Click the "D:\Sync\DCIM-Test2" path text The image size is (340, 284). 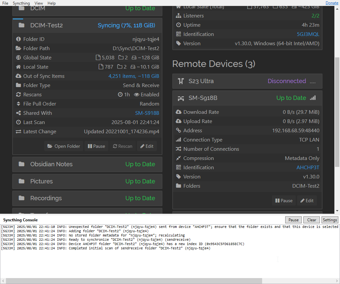[x=136, y=48]
